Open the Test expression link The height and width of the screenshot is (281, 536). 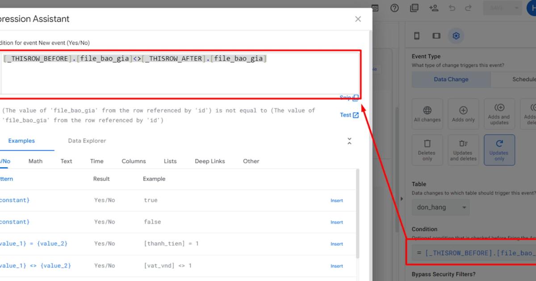(349, 115)
